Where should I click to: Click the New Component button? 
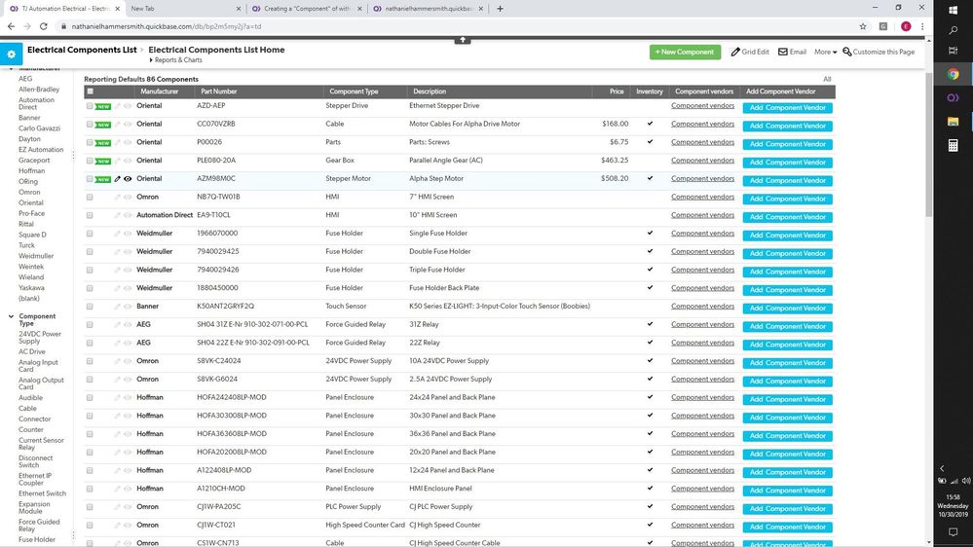pos(685,53)
